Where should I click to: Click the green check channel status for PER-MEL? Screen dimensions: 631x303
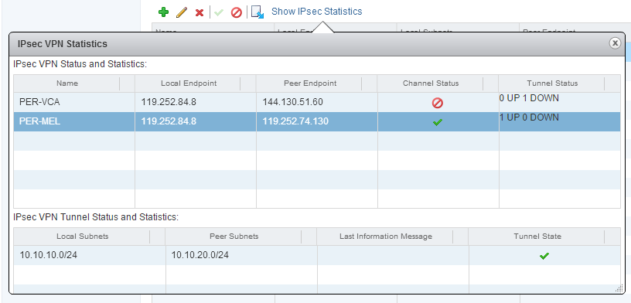438,122
